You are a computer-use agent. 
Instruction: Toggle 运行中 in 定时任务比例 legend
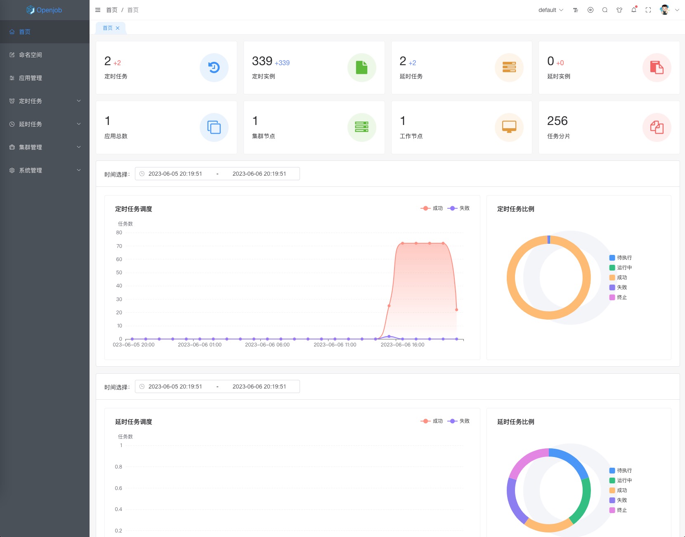click(x=621, y=268)
